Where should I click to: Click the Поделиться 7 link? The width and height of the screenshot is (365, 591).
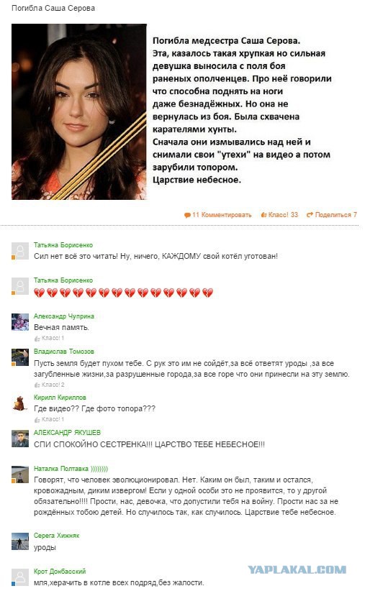pos(332,215)
